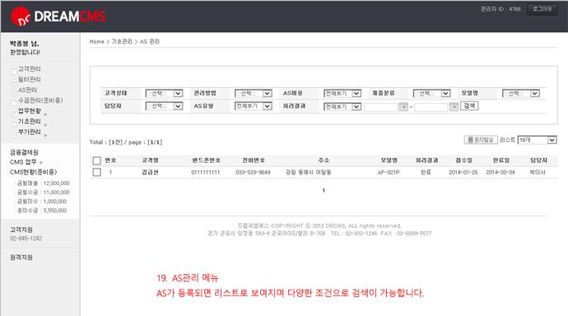Click the 필터관리 sidebar menu icon

coord(14,81)
